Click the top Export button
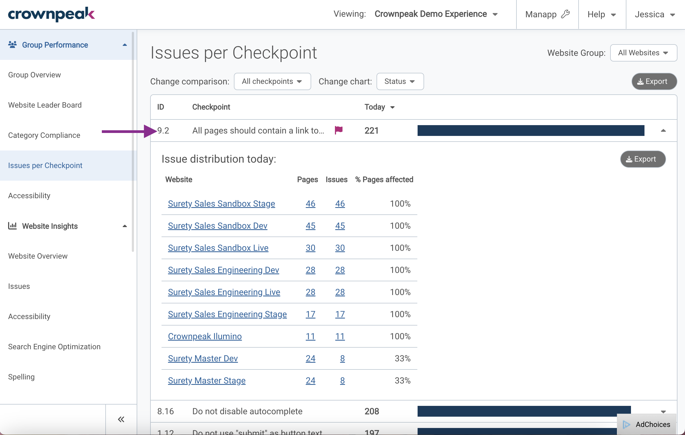 654,81
